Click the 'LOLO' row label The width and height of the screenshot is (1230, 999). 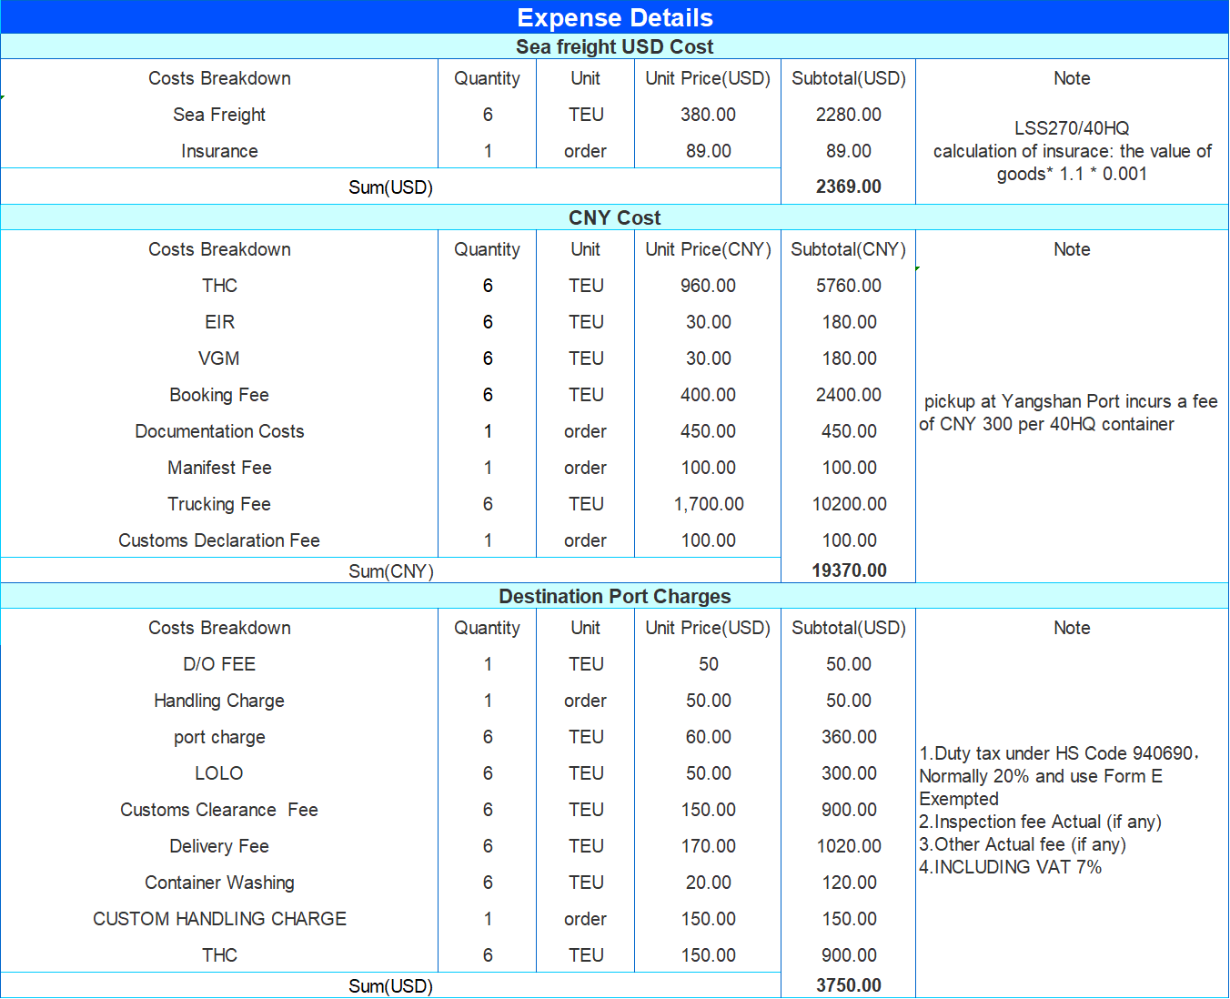pyautogui.click(x=219, y=773)
